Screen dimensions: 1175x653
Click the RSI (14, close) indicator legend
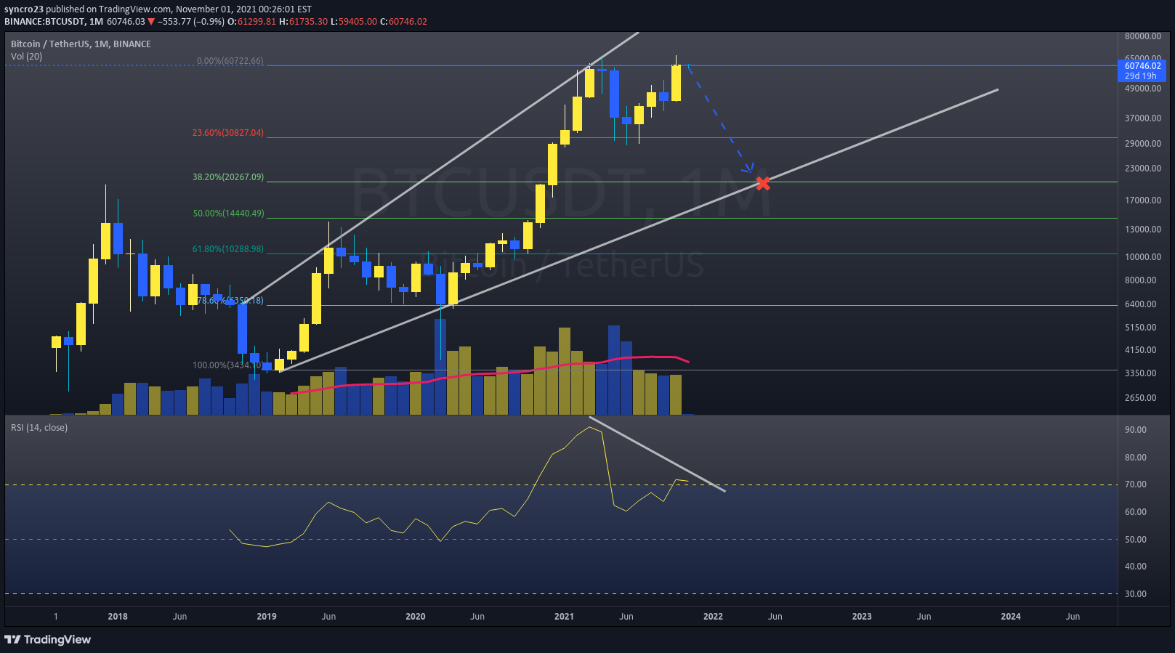click(x=39, y=428)
